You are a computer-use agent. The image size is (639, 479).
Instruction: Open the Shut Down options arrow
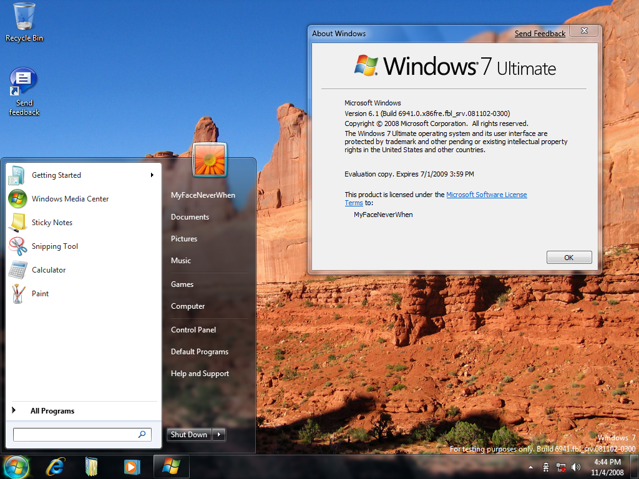pos(219,435)
